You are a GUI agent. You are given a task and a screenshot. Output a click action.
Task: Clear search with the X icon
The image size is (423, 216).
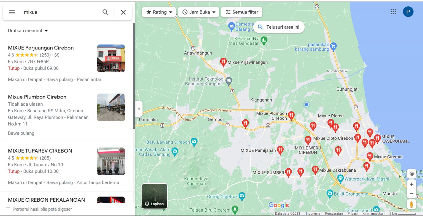123,12
